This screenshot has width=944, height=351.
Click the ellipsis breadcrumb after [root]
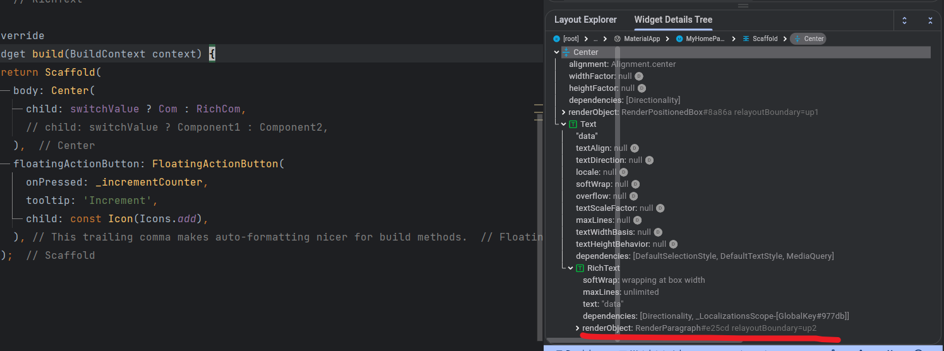(x=595, y=39)
